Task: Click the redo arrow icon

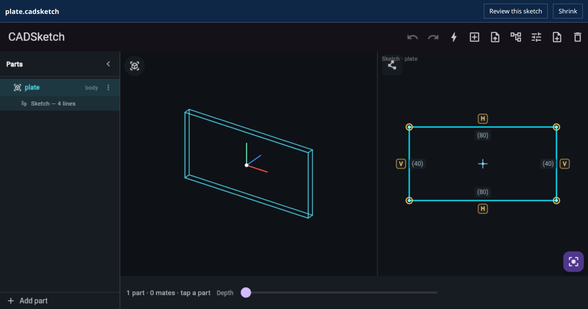Action: tap(433, 37)
